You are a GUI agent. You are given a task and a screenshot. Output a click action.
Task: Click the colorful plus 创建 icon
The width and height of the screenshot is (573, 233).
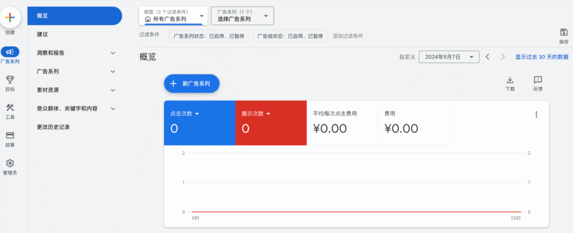tap(10, 17)
